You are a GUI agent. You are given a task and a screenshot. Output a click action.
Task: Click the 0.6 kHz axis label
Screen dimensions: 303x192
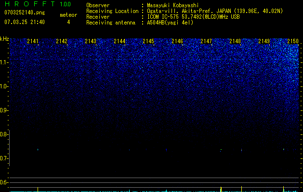click(x=3, y=182)
